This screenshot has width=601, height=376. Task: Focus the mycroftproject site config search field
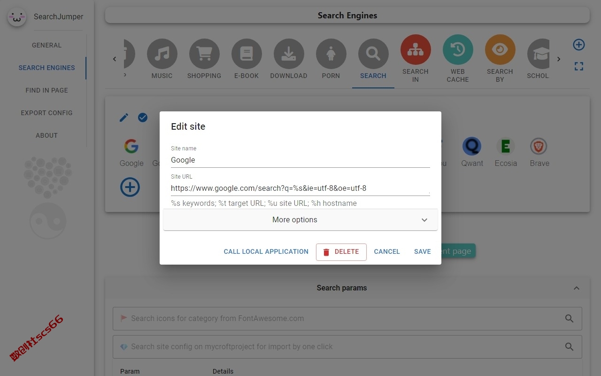347,347
